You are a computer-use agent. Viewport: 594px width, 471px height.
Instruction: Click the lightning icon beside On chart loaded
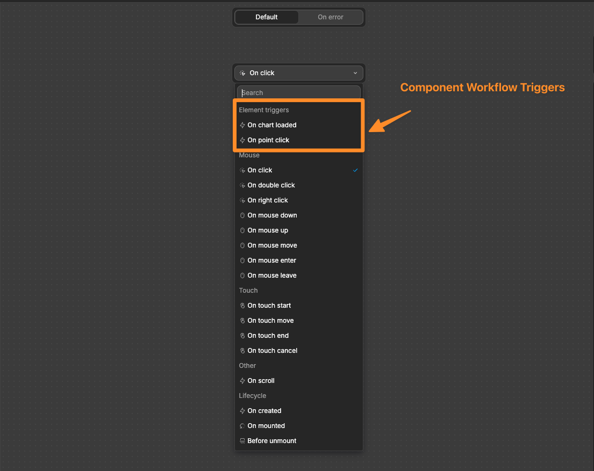(x=243, y=125)
